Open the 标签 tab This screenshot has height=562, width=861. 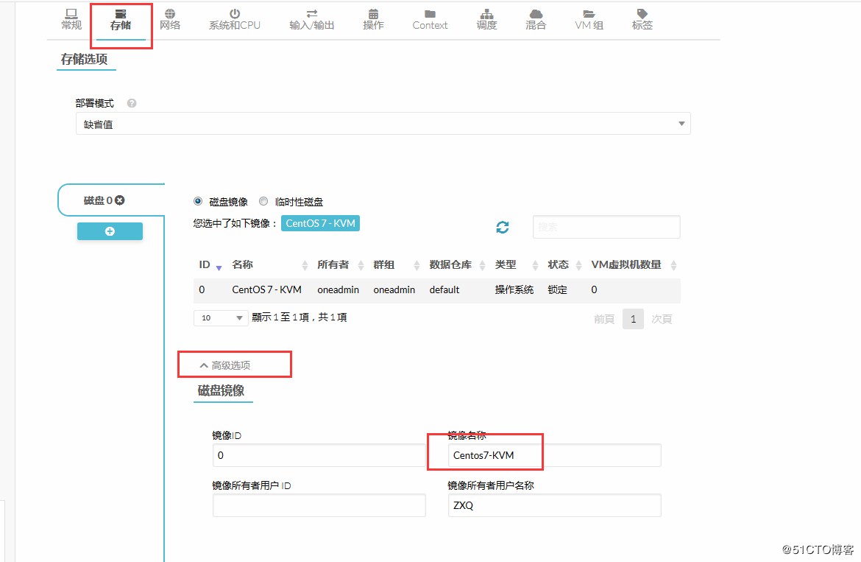[642, 20]
